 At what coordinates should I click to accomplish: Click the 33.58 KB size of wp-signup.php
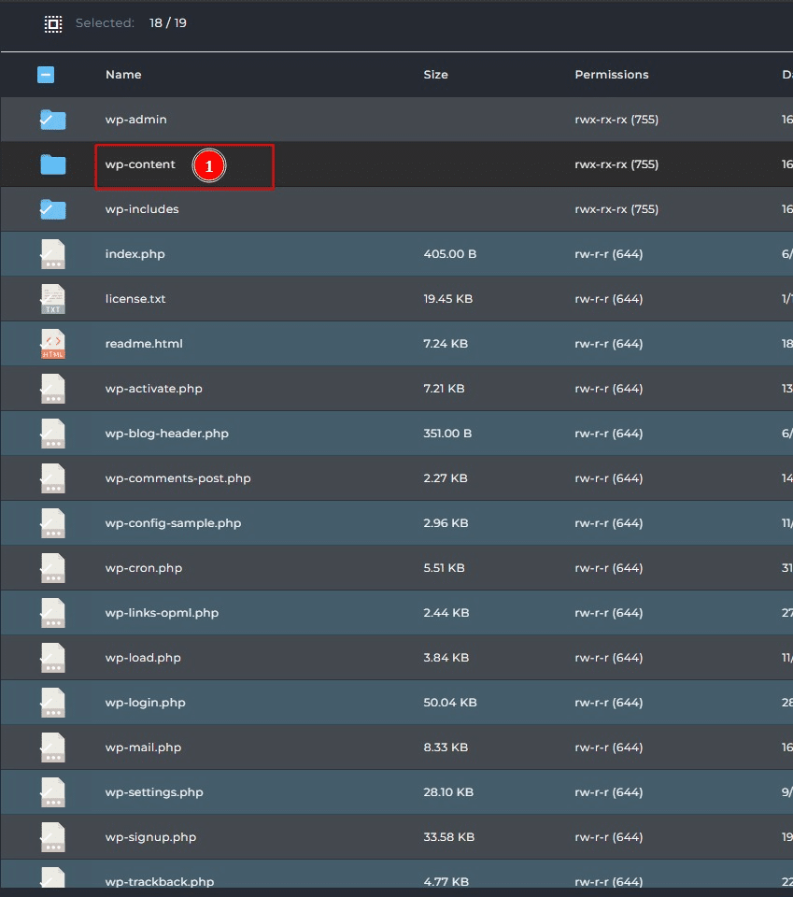tap(449, 837)
